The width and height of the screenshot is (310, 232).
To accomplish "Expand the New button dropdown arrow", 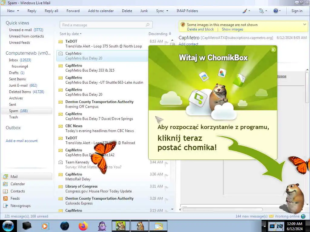I will (18, 11).
